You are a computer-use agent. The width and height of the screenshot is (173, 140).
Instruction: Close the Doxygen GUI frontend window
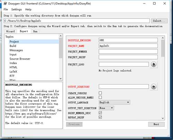pos(165,3)
